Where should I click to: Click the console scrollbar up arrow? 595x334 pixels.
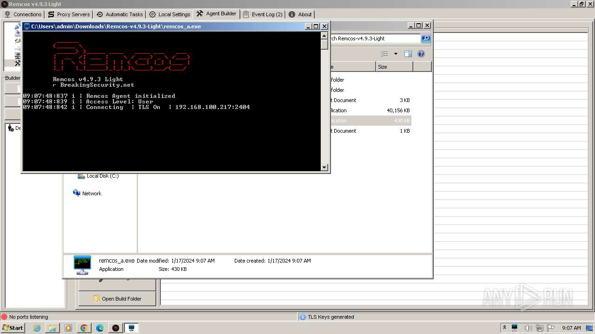[324, 35]
